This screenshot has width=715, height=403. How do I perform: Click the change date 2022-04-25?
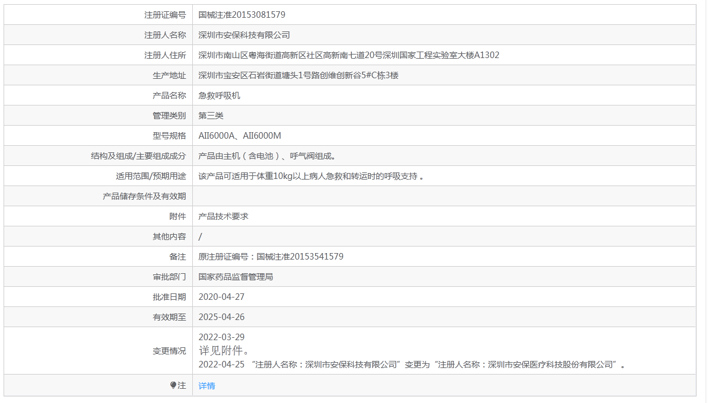(221, 364)
